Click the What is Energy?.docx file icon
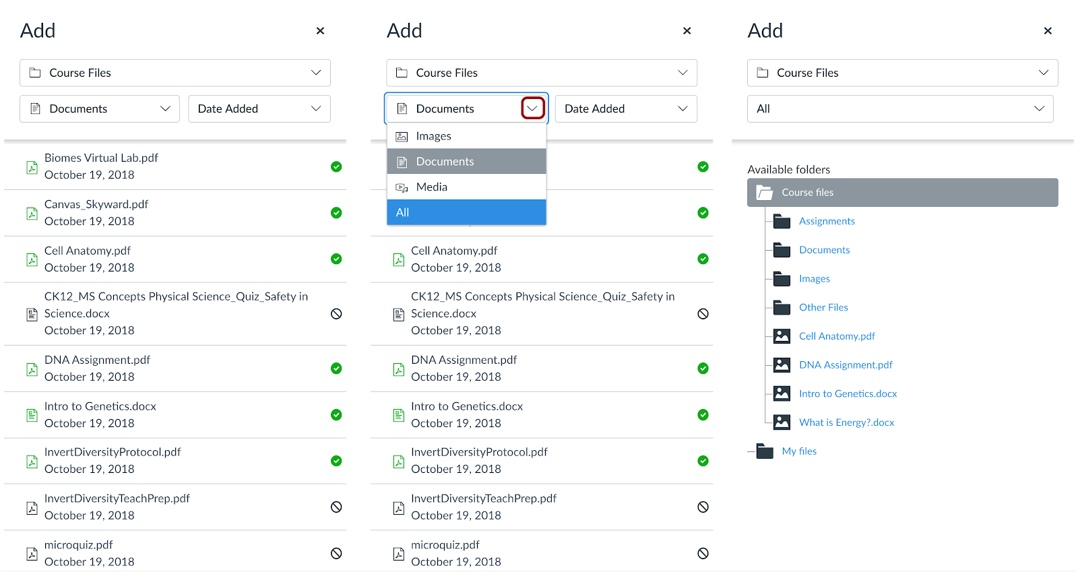 (x=782, y=422)
